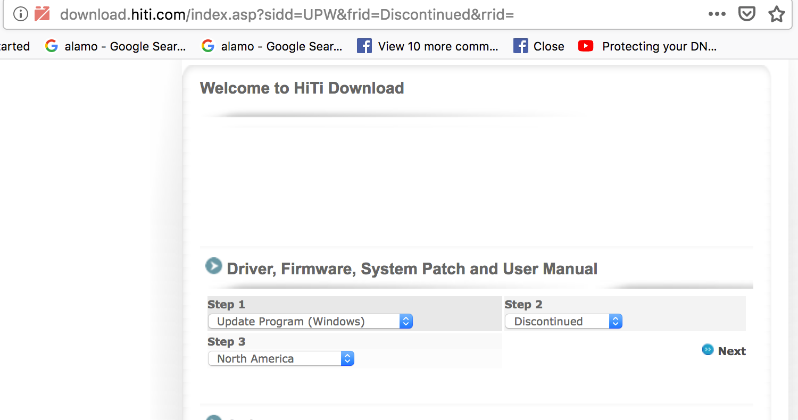
Task: Open the Facebook Close bookmark
Action: click(539, 46)
